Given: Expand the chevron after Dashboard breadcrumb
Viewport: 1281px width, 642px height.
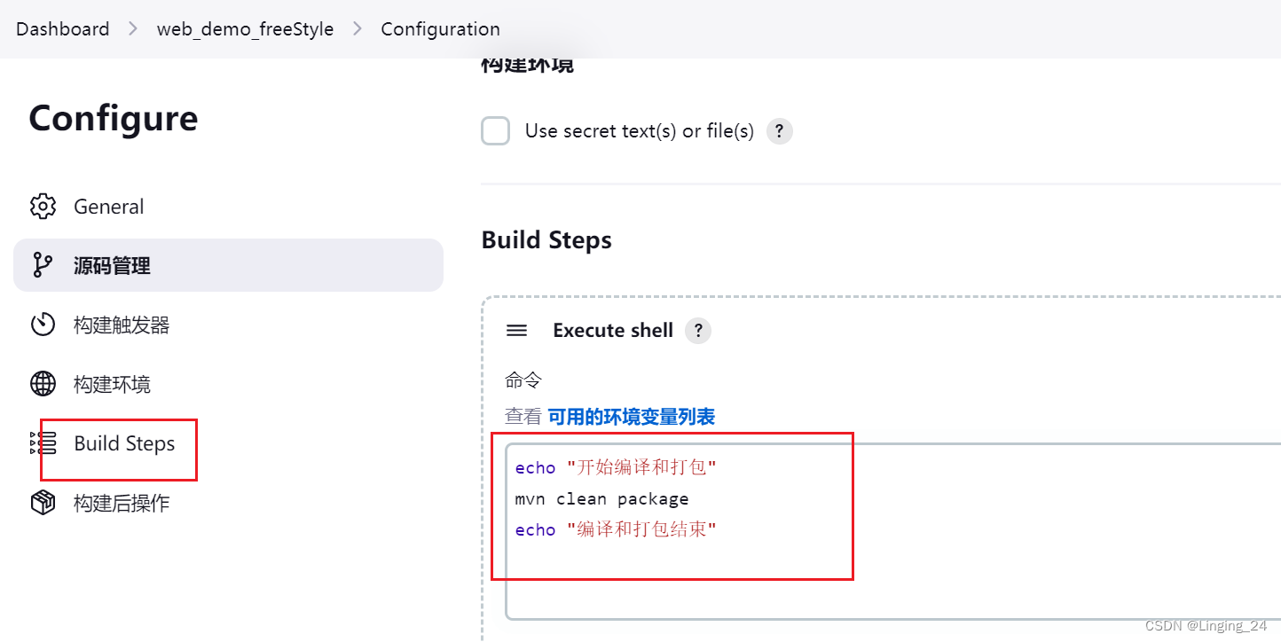Looking at the screenshot, I should click(133, 29).
